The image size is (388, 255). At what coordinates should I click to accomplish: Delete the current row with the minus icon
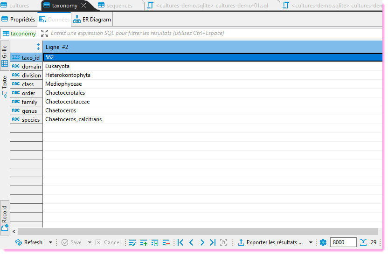point(166,242)
